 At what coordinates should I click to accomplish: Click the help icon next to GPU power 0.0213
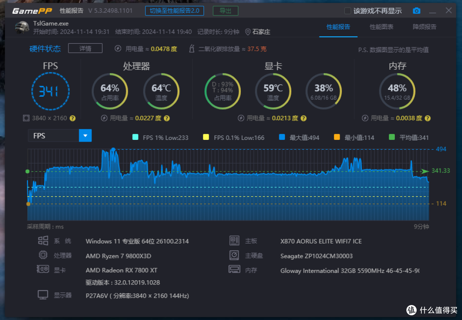click(x=303, y=118)
